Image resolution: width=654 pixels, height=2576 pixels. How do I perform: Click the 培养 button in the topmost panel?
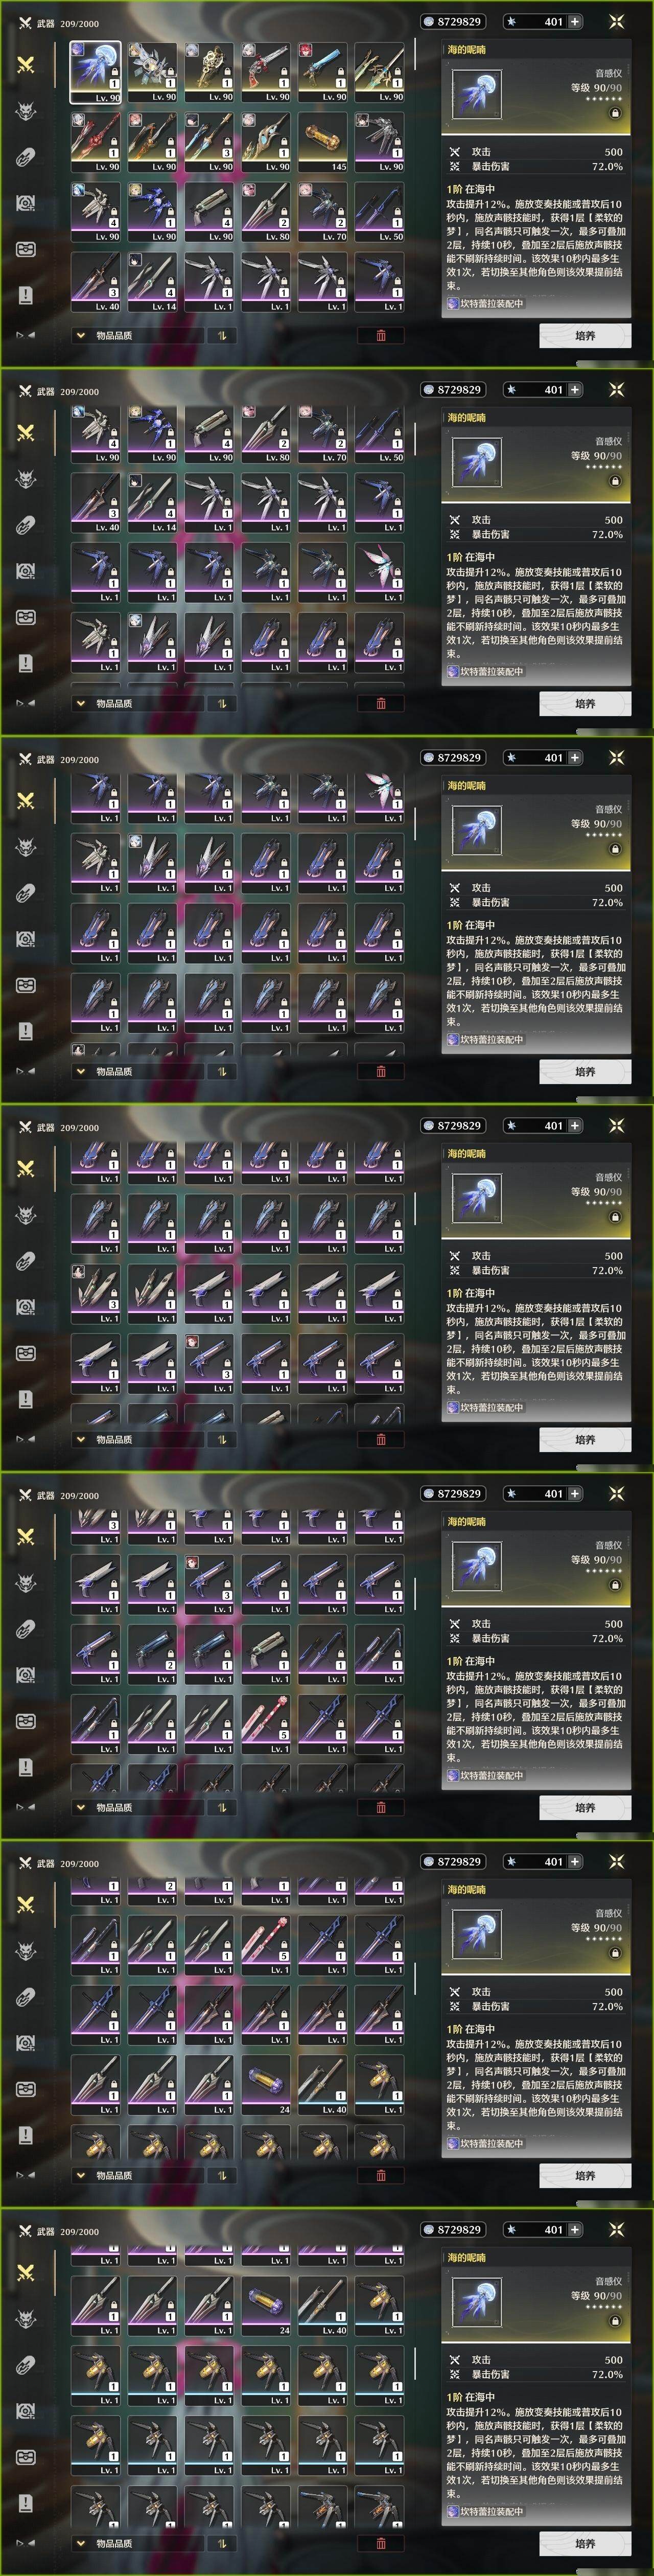[585, 335]
